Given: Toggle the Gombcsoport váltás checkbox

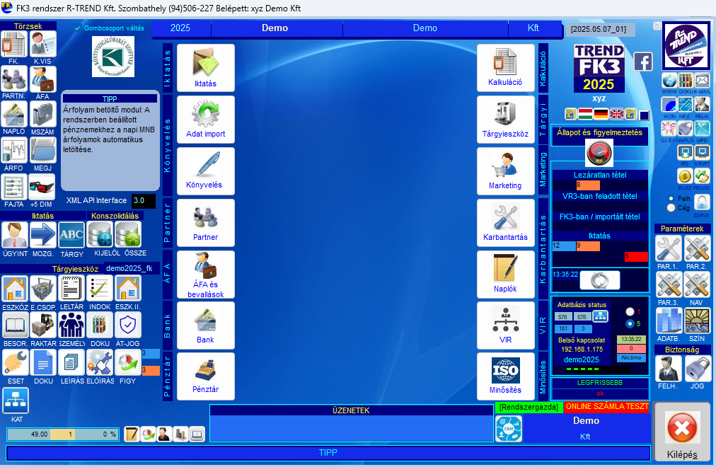Looking at the screenshot, I should pyautogui.click(x=79, y=28).
